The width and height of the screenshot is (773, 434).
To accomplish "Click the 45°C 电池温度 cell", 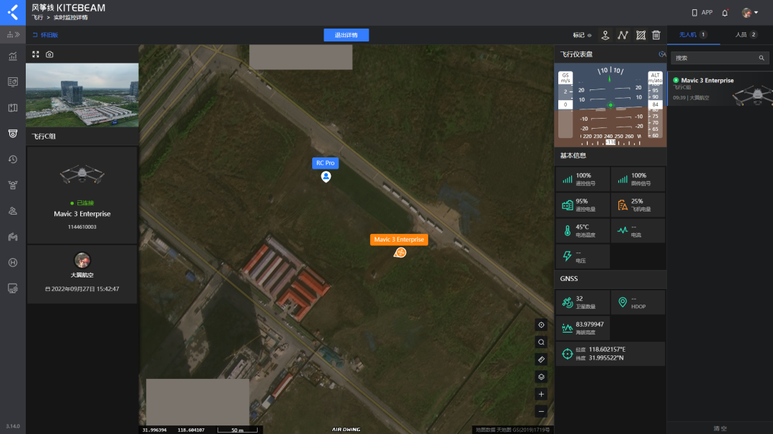I will click(x=583, y=230).
